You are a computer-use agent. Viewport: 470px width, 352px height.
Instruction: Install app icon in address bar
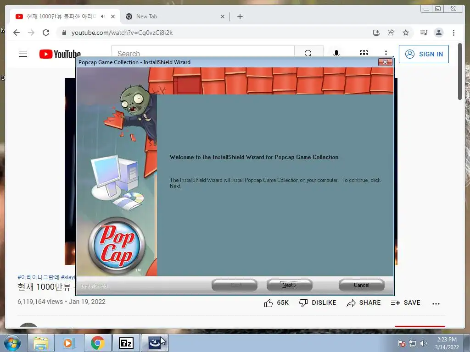tap(376, 33)
